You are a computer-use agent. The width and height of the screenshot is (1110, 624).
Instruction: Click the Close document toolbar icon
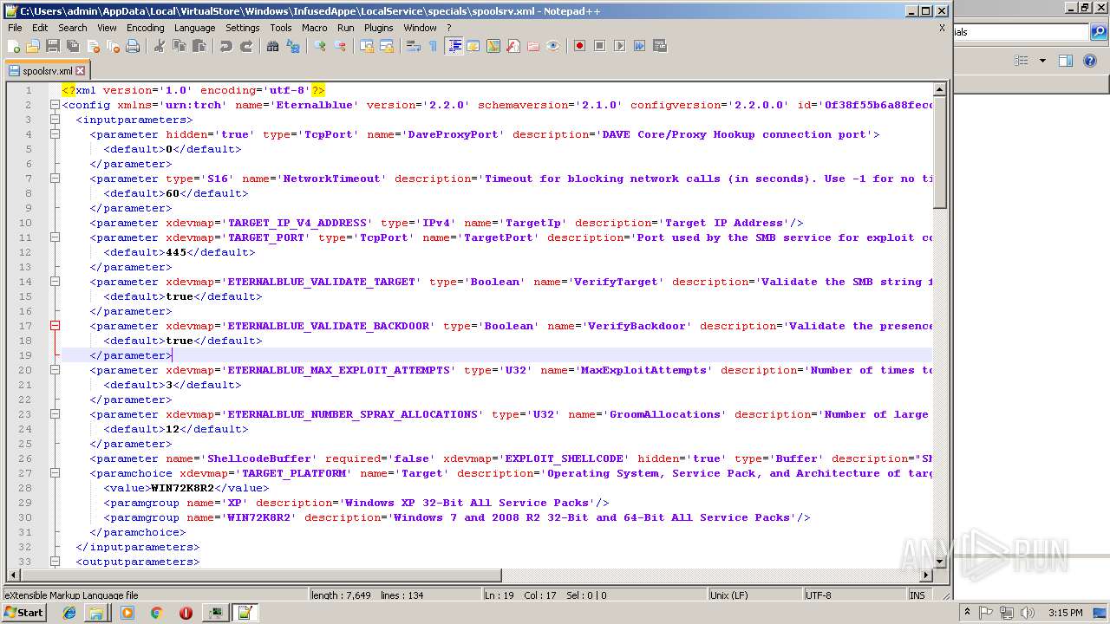pyautogui.click(x=93, y=46)
